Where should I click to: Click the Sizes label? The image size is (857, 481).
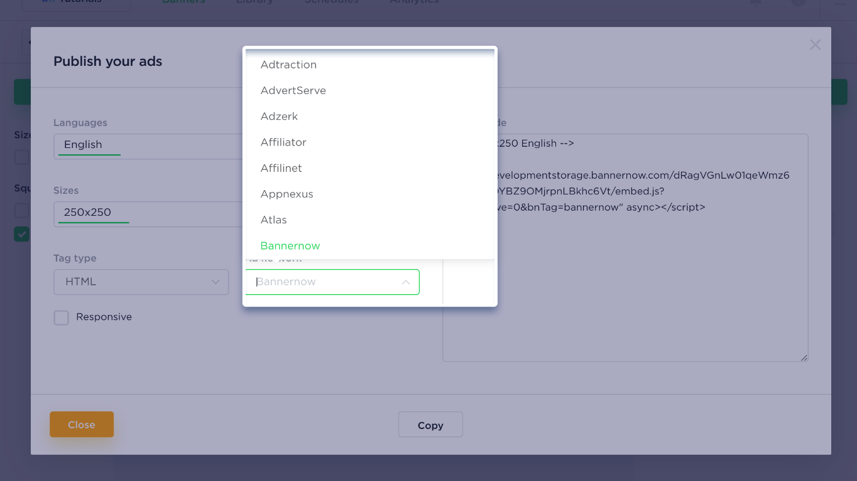click(66, 191)
